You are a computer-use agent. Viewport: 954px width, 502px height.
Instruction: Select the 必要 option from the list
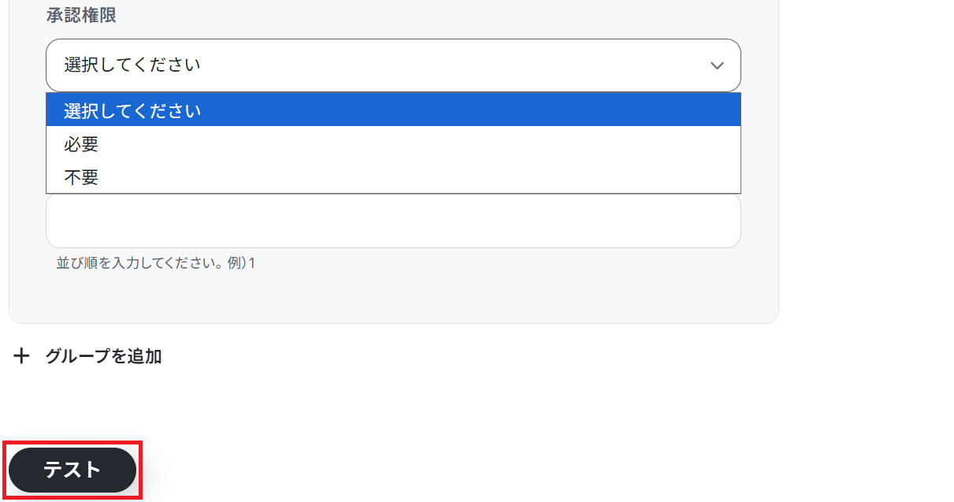81,144
